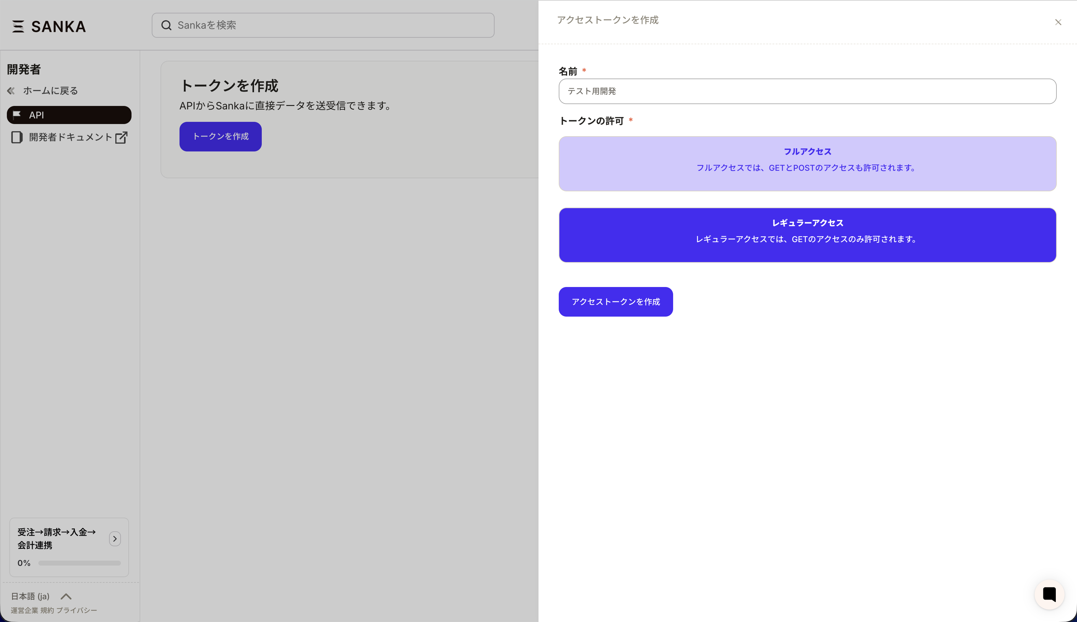Click the search magnifier icon in the search bar
This screenshot has width=1077, height=622.
(166, 25)
